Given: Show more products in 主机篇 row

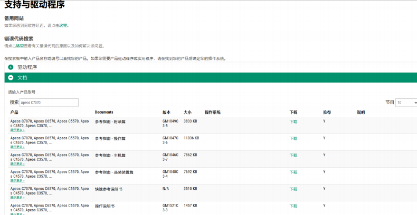Looking at the screenshot, I should tap(17, 164).
